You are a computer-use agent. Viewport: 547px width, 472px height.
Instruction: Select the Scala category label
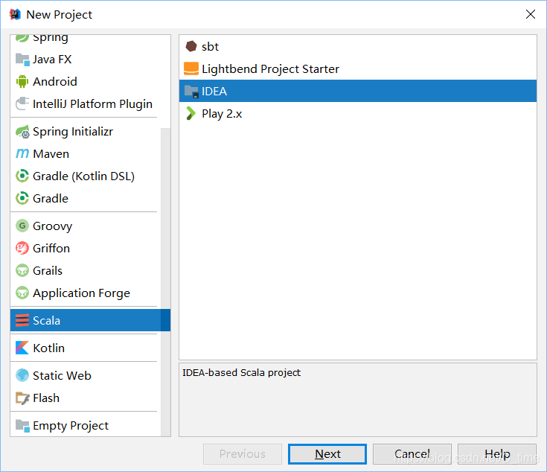[x=46, y=321]
